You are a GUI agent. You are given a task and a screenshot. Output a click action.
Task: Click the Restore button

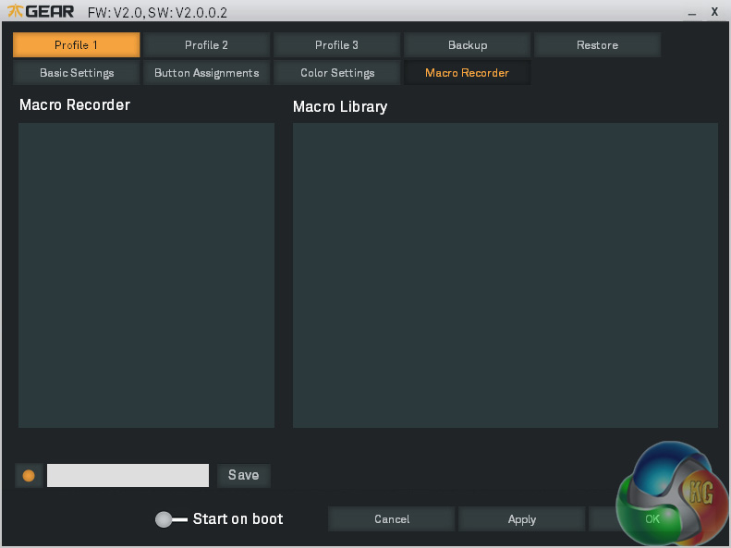point(597,45)
